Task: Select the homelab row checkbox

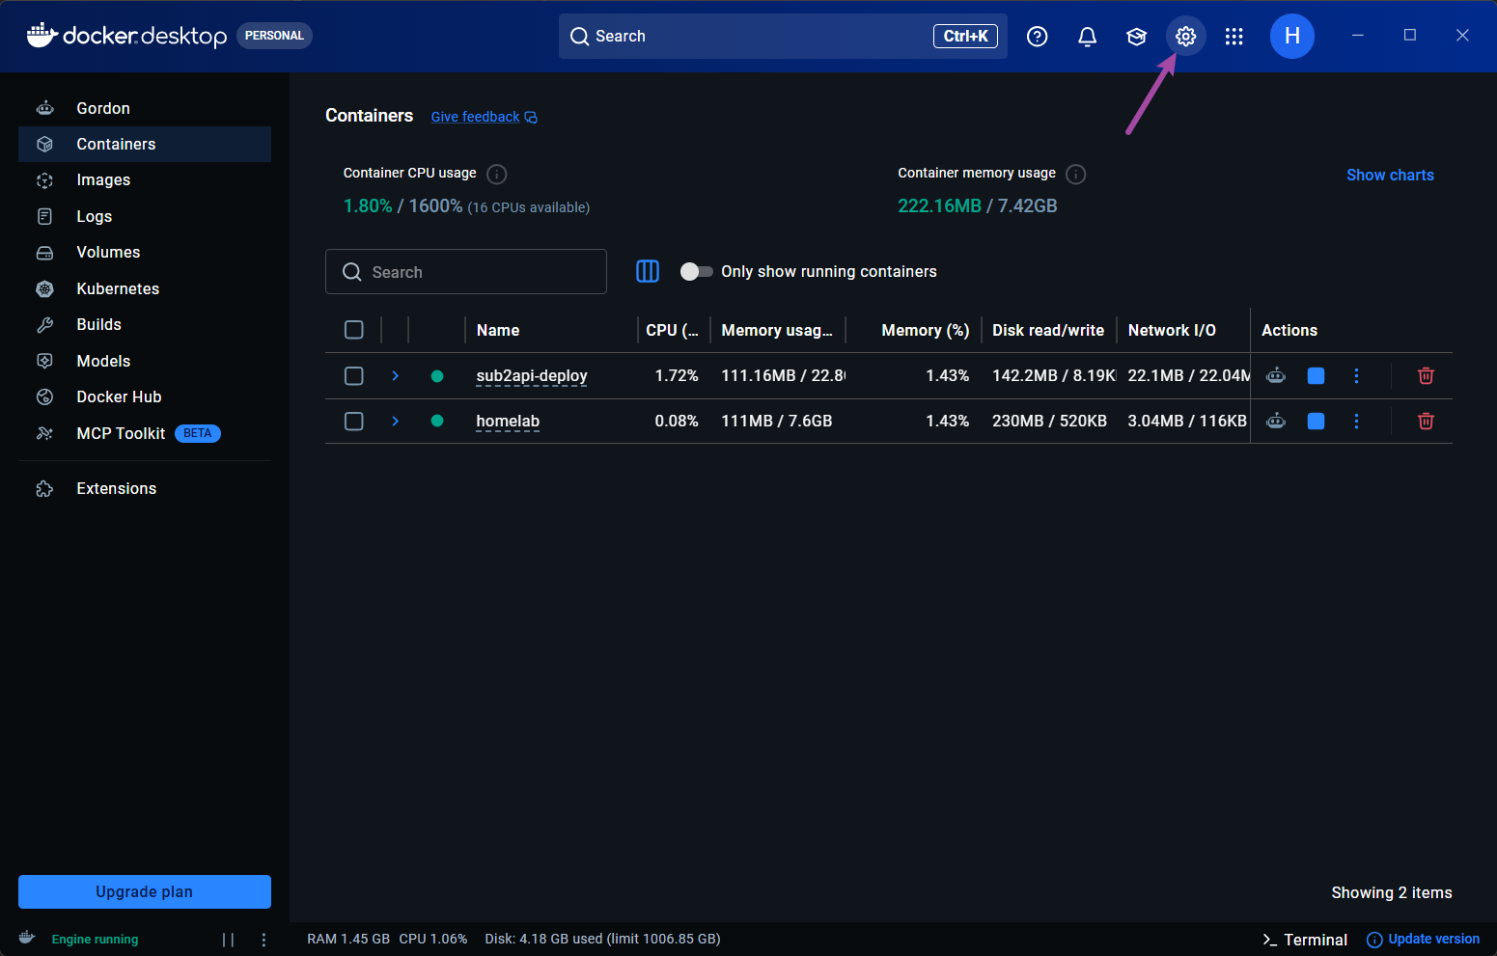Action: coord(354,421)
